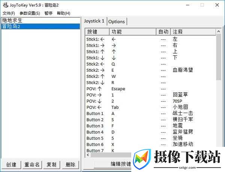Image resolution: width=225 pixels, height=172 pixels.
Task: Click the 暂停 menu item
Action: point(48,14)
